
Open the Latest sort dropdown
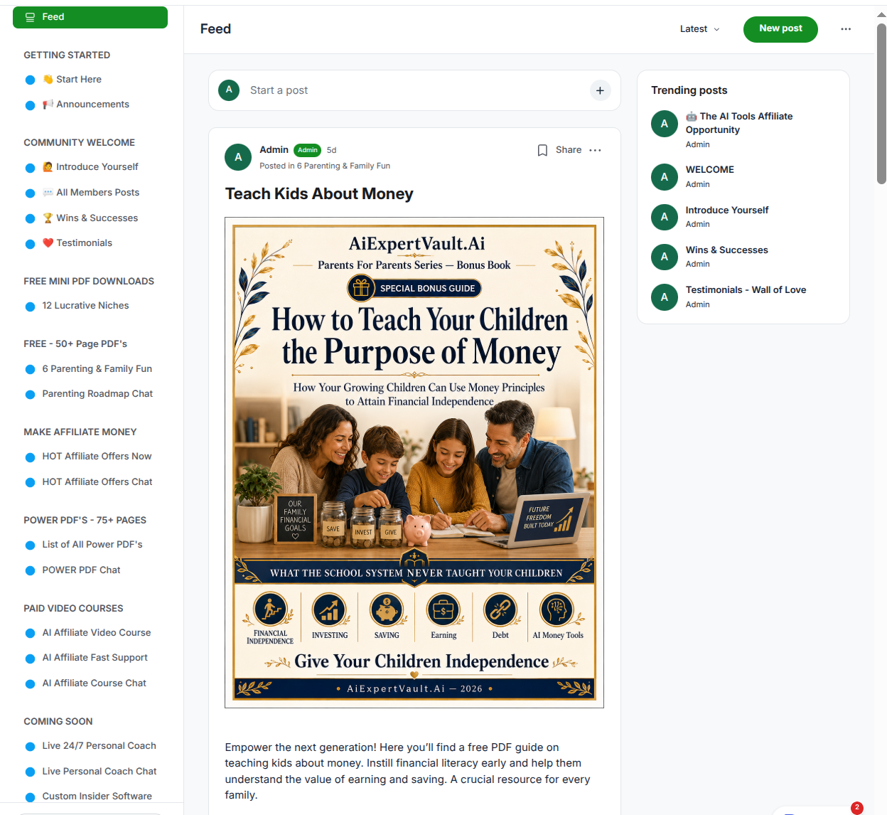[699, 29]
